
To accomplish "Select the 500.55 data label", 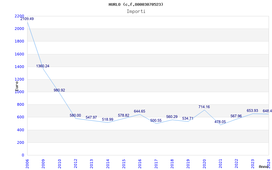I will tap(156, 121).
